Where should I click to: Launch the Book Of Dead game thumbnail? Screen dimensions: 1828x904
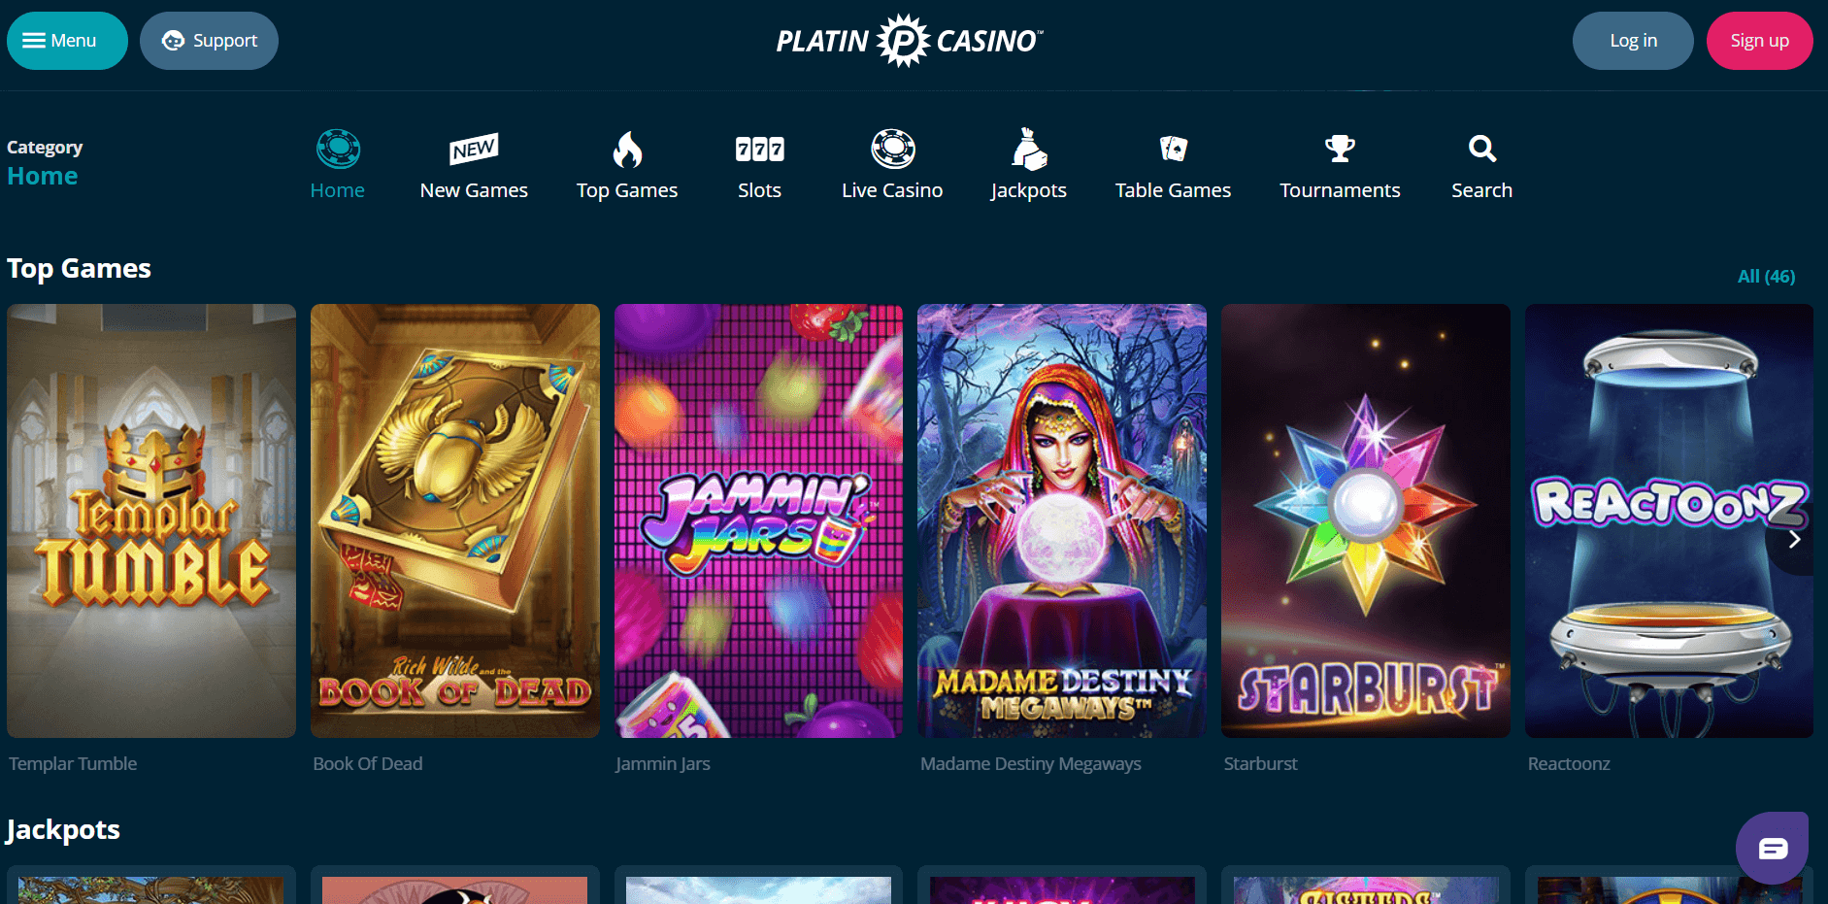coord(455,520)
